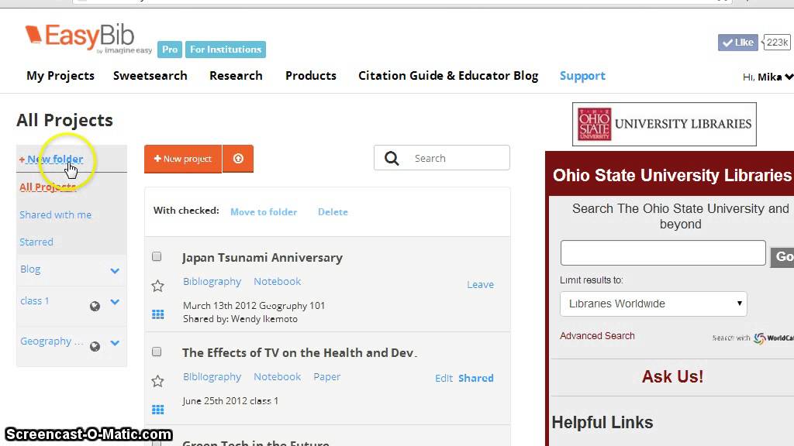Viewport: 794px width, 446px height.
Task: Click the upload icon beside New project
Action: (238, 159)
